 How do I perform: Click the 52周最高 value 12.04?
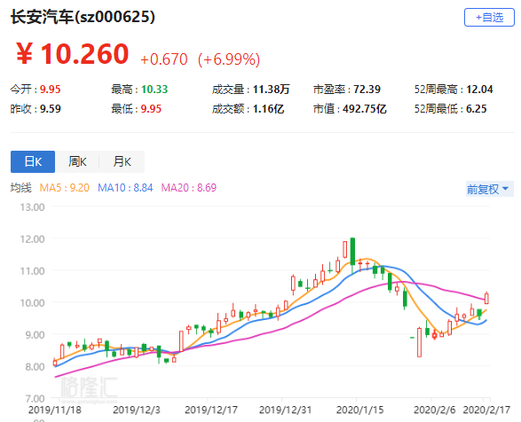pos(479,90)
